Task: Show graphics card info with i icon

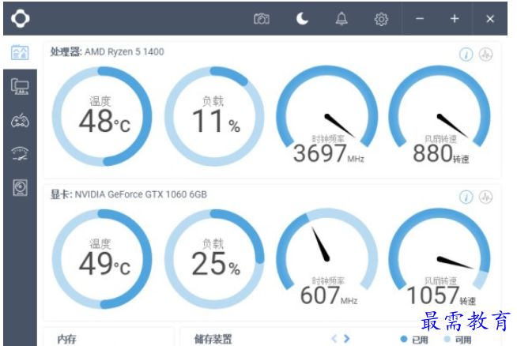Action: (466, 197)
